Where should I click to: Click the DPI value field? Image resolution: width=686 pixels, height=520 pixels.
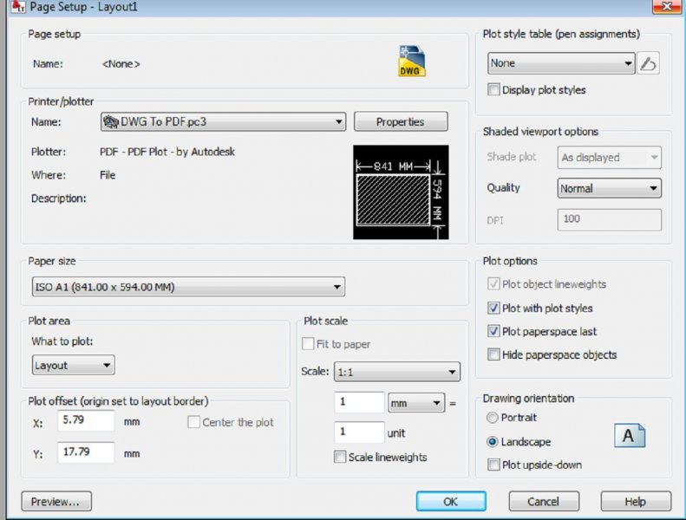pyautogui.click(x=610, y=219)
